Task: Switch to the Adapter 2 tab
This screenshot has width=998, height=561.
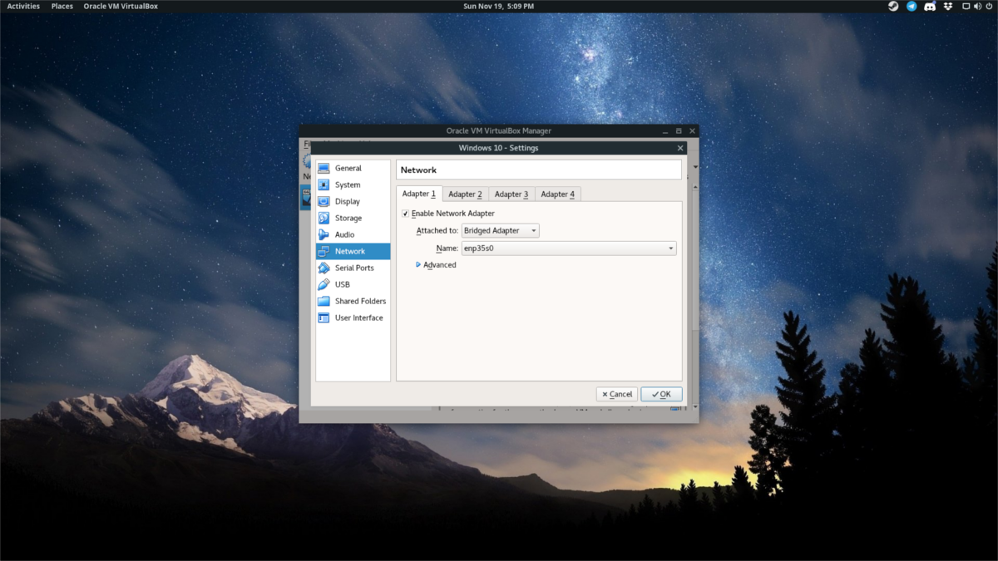Action: point(465,194)
